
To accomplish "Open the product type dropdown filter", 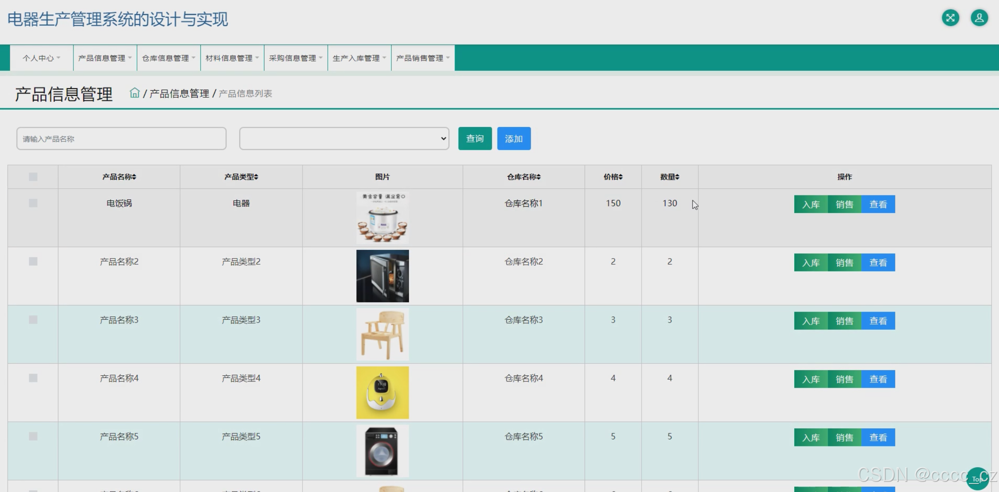I will point(344,139).
